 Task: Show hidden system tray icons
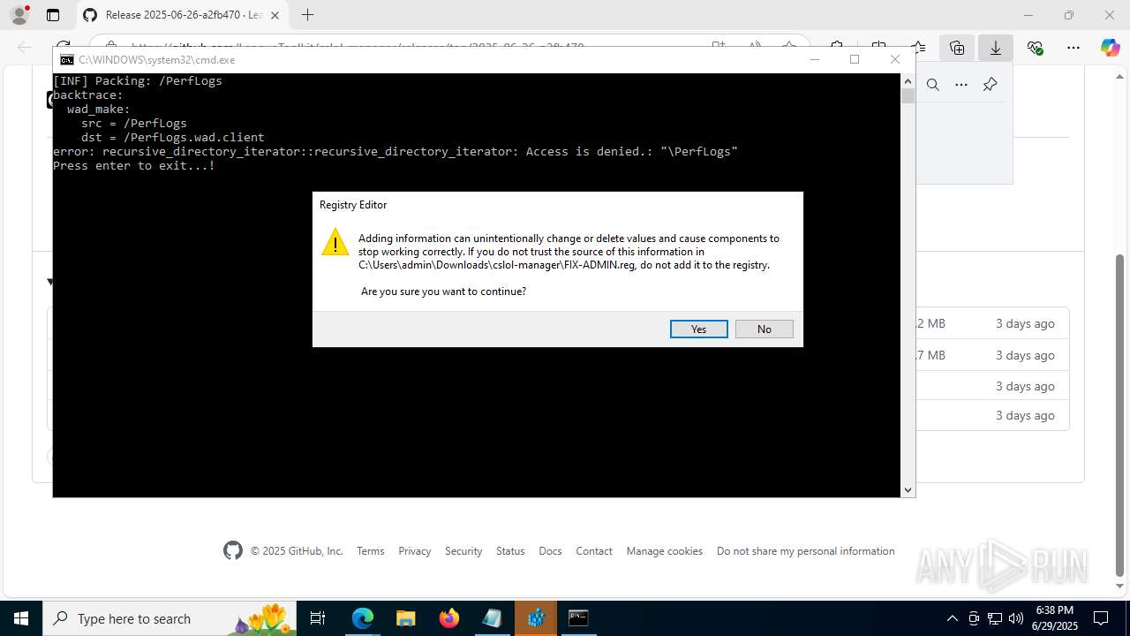[952, 618]
